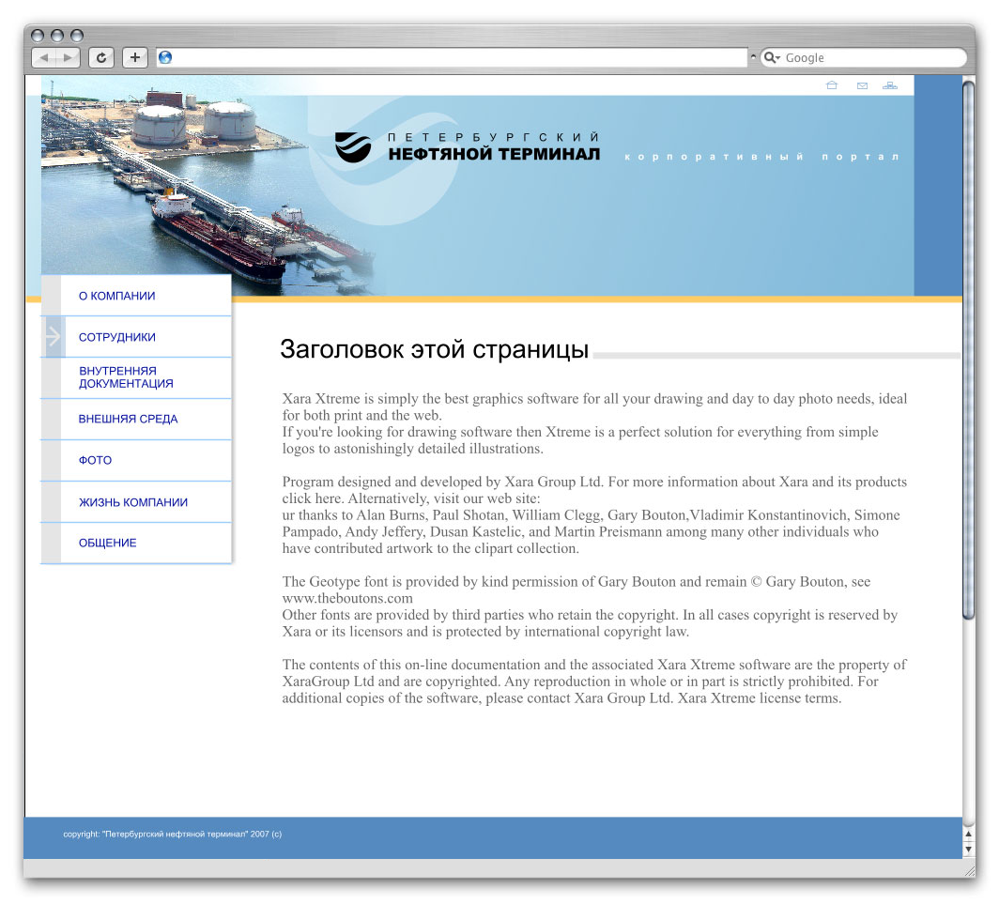999x904 pixels.
Task: Click the vertical scrollbar thumb
Action: click(968, 349)
